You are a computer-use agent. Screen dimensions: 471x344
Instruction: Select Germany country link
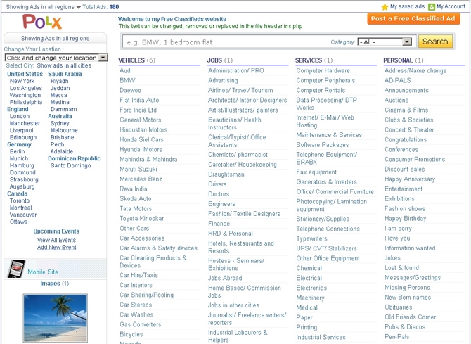(x=19, y=144)
